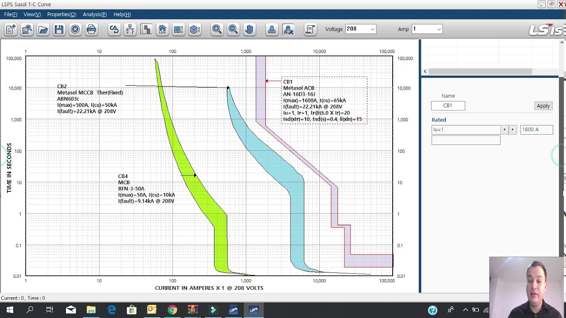Open Microsoft Store from taskbar
The width and height of the screenshot is (566, 318).
tap(132, 310)
